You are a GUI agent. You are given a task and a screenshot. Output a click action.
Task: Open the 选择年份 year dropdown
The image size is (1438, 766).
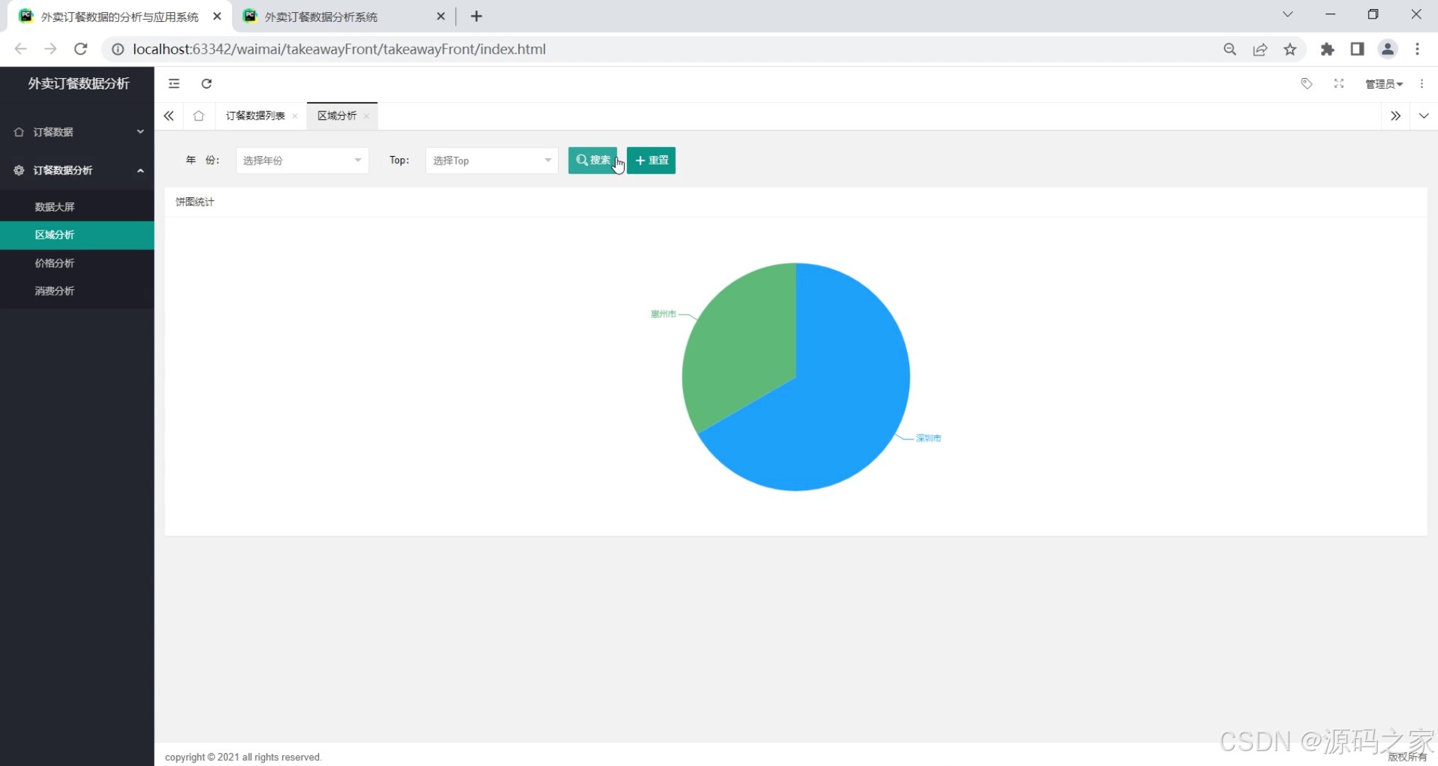pyautogui.click(x=302, y=160)
